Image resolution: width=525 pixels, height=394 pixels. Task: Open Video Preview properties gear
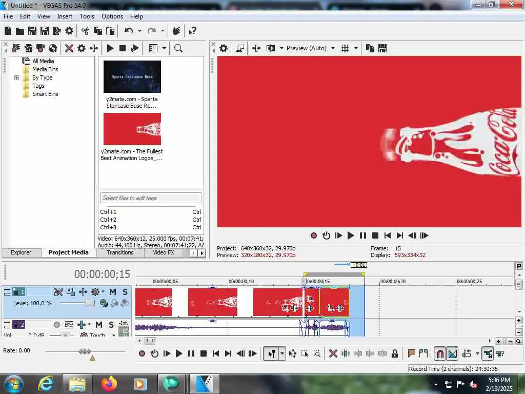coord(224,48)
